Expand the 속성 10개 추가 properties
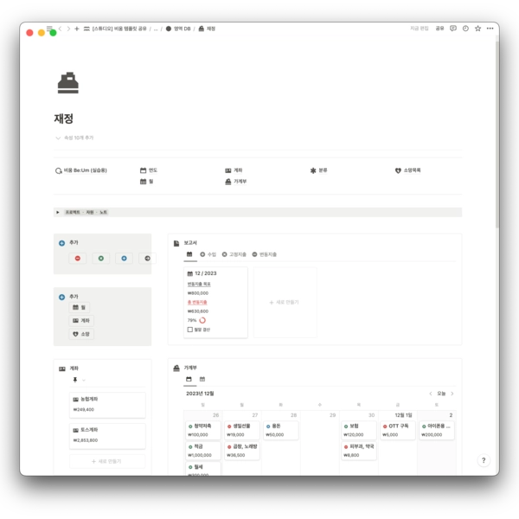The height and width of the screenshot is (519, 519). click(x=74, y=138)
